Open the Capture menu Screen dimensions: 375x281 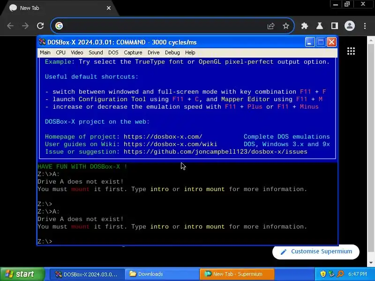[133, 52]
